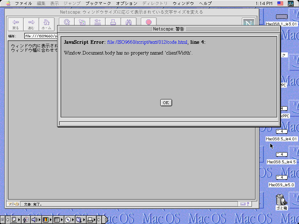Image resolution: width=299 pixels, height=224 pixels.
Task: Click the Control Strip right scroll arrow
Action: [x=99, y=220]
